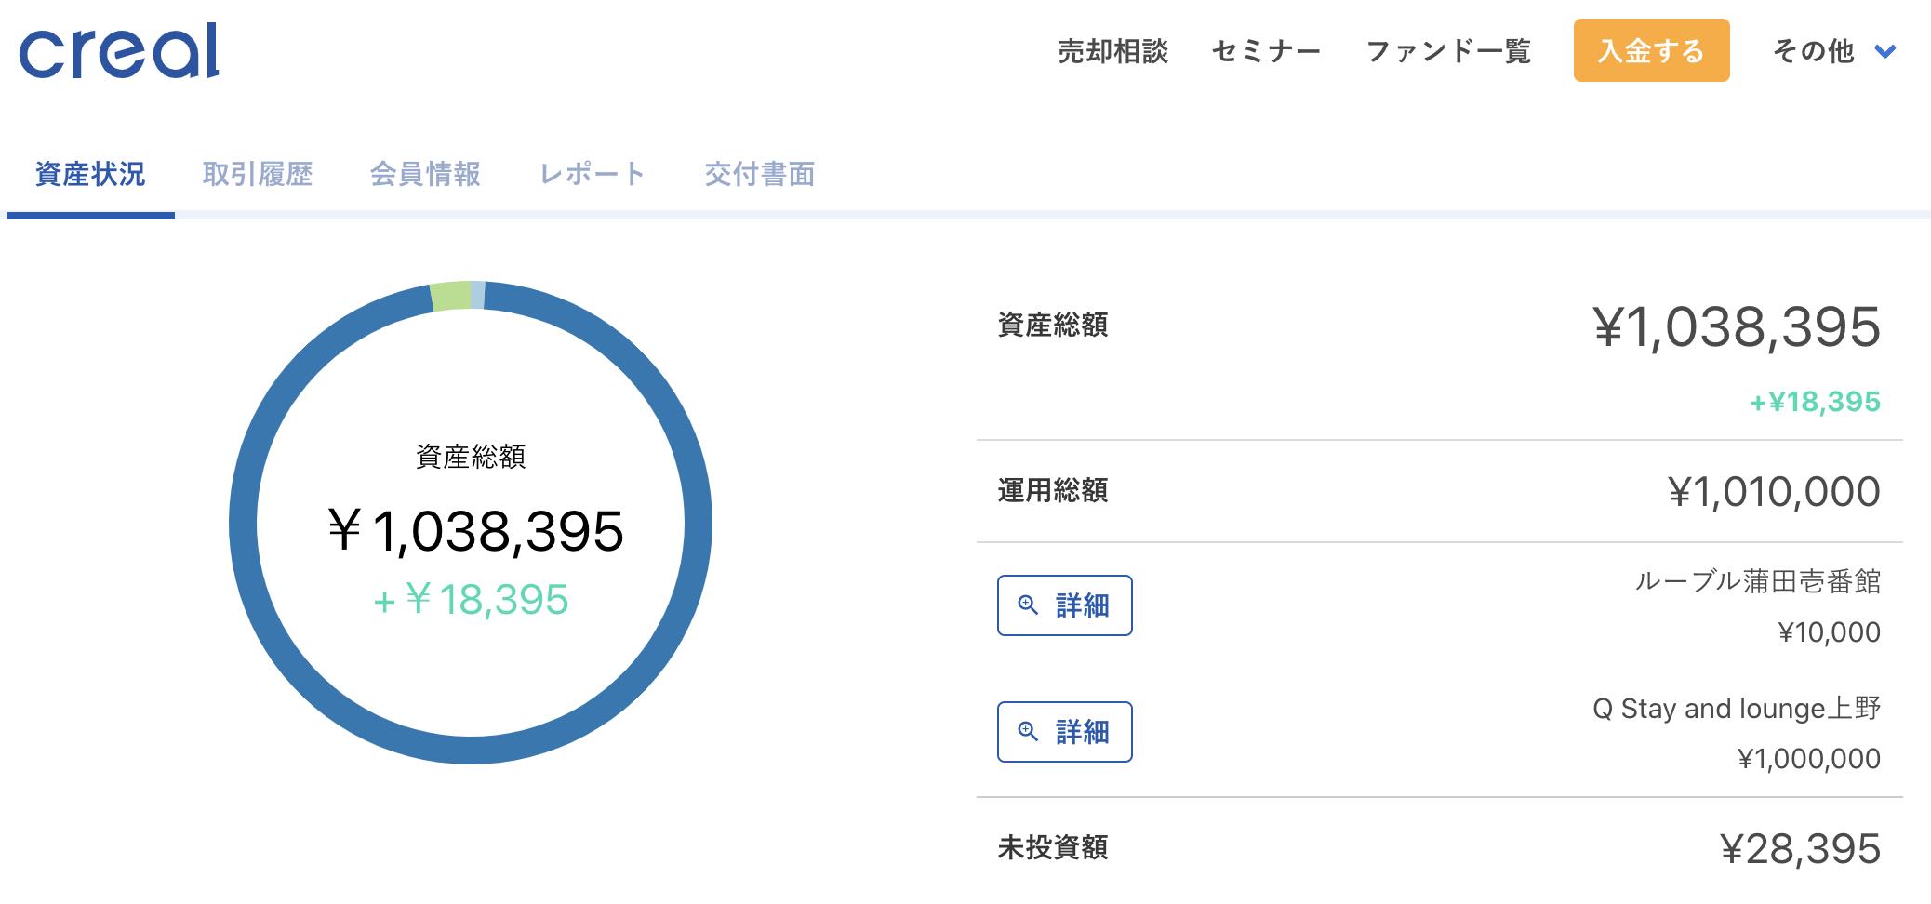Viewport: 1931px width, 904px height.
Task: Click the green segment of donut chart
Action: coord(451,296)
